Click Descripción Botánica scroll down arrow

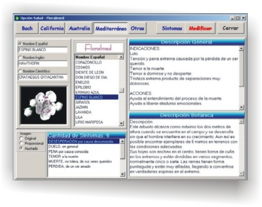click(x=242, y=174)
